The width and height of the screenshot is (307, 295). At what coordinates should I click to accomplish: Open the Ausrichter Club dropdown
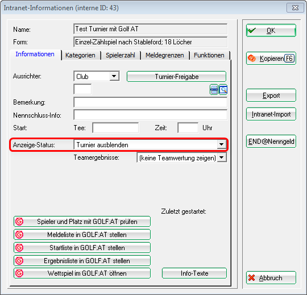114,76
